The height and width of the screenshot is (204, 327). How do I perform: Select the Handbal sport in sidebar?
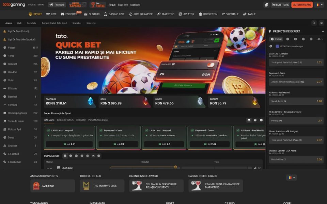click(x=20, y=72)
